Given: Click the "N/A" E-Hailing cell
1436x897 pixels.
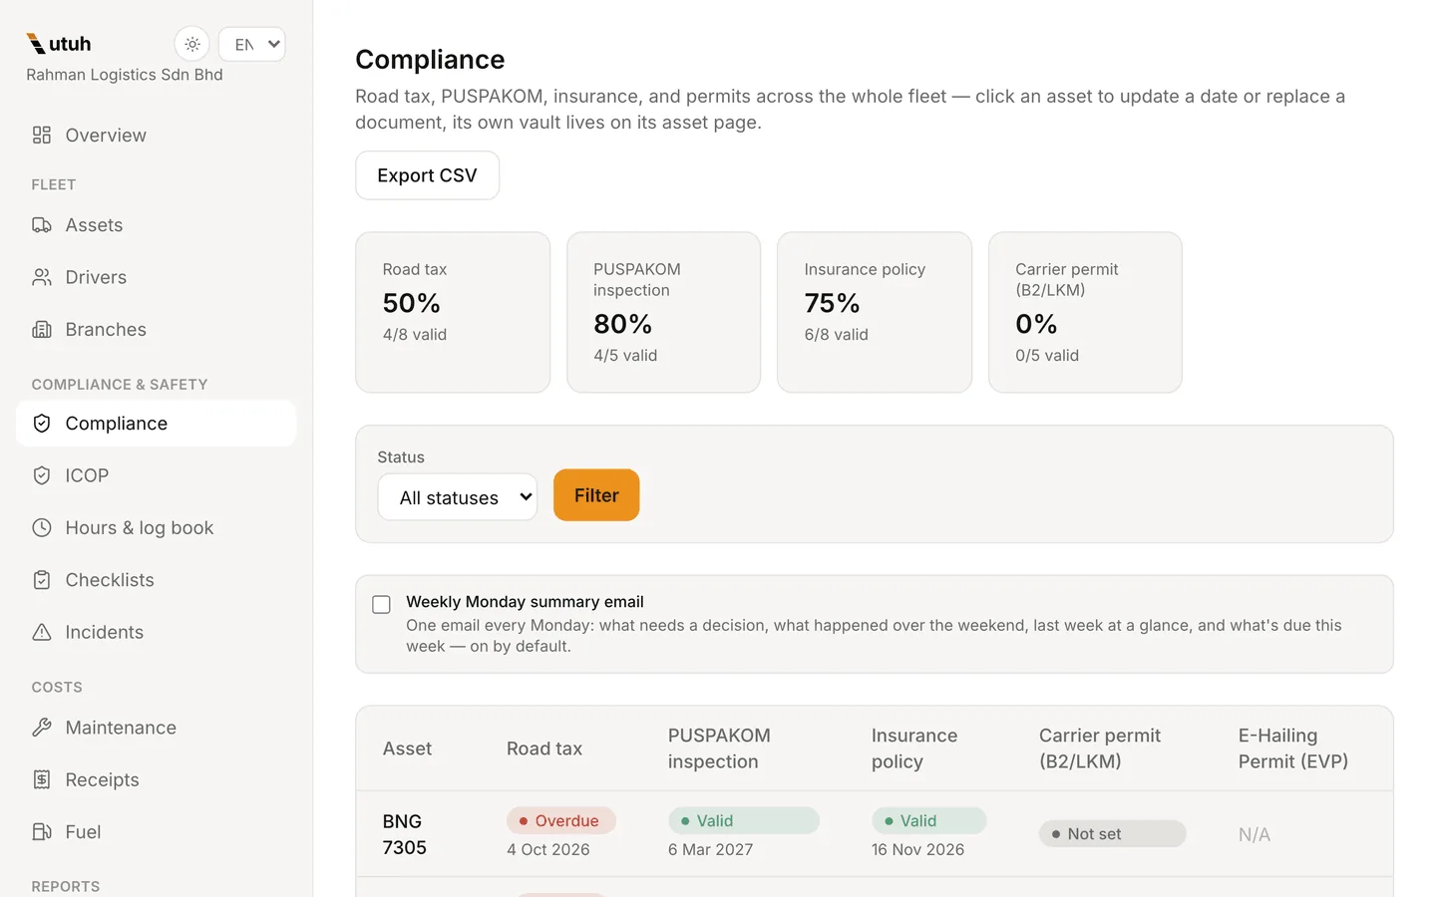Looking at the screenshot, I should (1255, 834).
